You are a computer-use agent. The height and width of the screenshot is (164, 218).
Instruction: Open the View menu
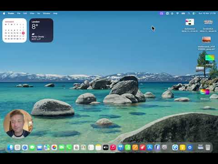tap(32, 13)
